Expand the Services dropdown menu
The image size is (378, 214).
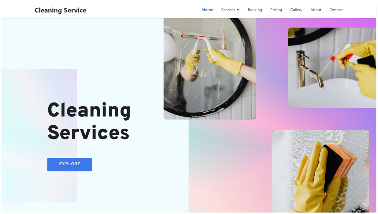click(230, 10)
